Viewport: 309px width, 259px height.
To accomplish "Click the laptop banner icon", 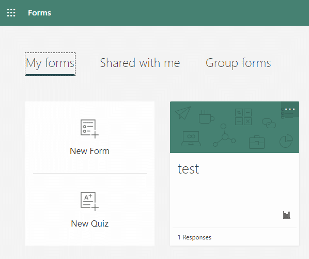I will [x=191, y=139].
